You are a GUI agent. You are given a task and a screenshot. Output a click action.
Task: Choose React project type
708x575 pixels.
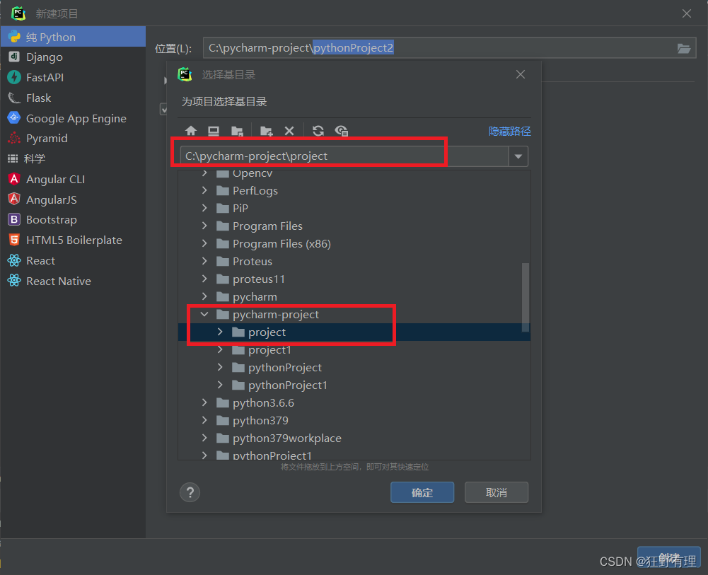(73, 260)
